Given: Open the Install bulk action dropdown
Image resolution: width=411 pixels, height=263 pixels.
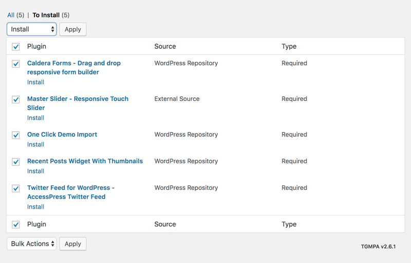Looking at the screenshot, I should click(x=32, y=29).
